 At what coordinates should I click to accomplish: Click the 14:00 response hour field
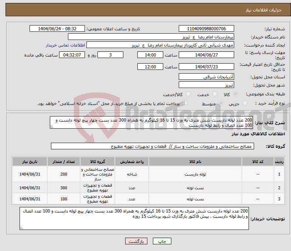pos(150,55)
